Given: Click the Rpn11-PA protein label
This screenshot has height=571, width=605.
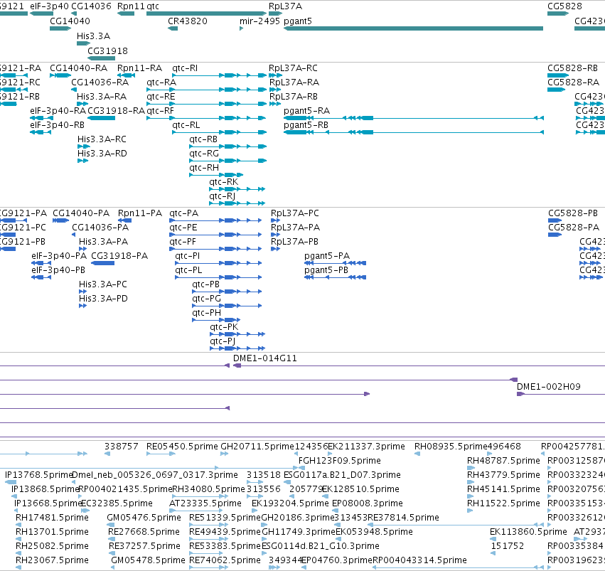Looking at the screenshot, I should tap(140, 213).
